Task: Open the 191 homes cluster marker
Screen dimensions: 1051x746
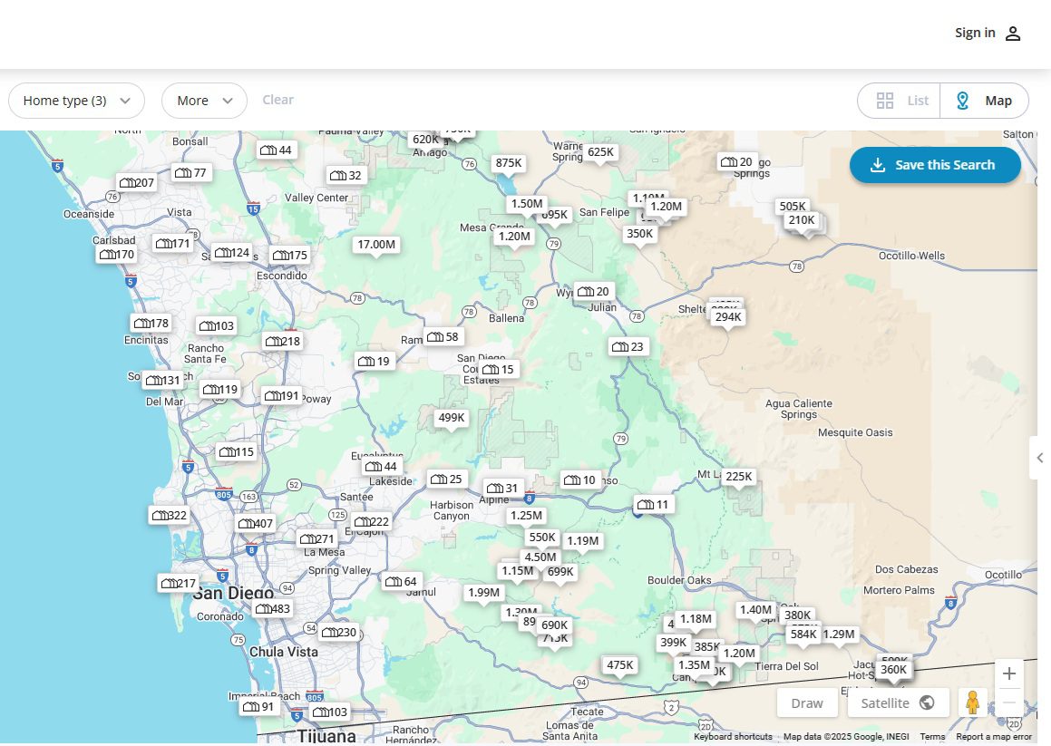Action: 281,396
